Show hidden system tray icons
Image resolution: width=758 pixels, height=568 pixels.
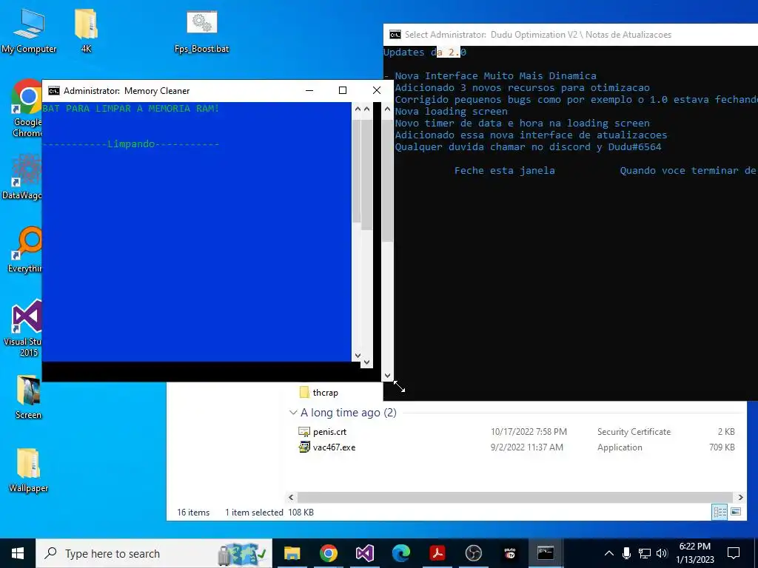(609, 553)
